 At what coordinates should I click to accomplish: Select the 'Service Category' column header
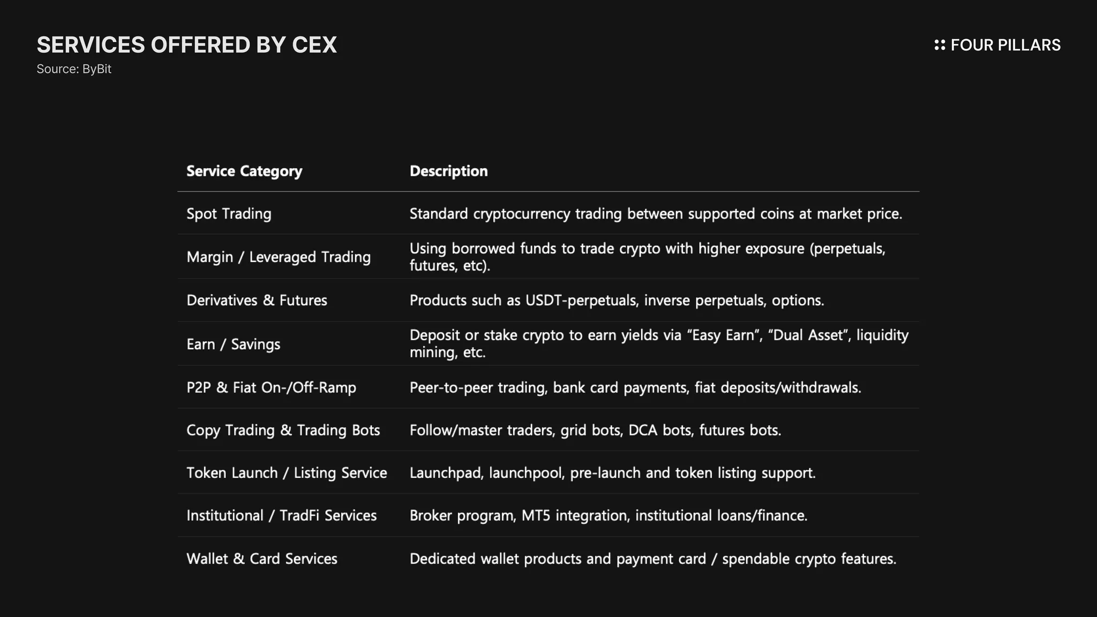[x=244, y=171]
